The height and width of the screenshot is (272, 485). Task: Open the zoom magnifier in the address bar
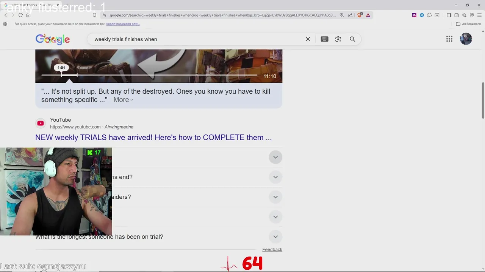click(341, 15)
